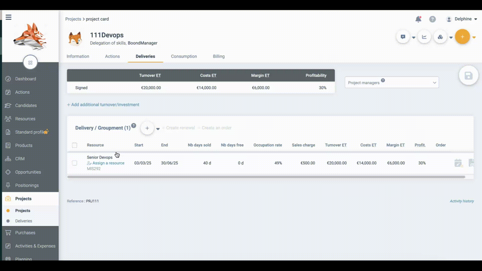This screenshot has width=482, height=271.
Task: Open the apps grid circle button
Action: 30,62
